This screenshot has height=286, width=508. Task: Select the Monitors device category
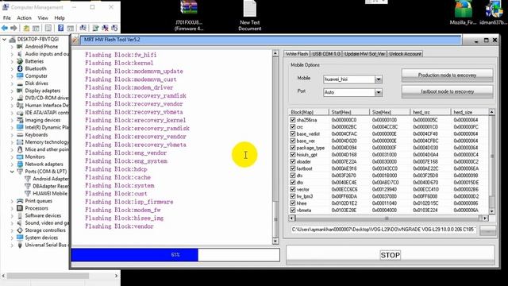pos(35,157)
